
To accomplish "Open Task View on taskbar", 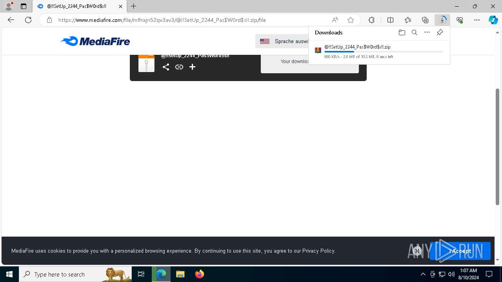I will (141, 274).
